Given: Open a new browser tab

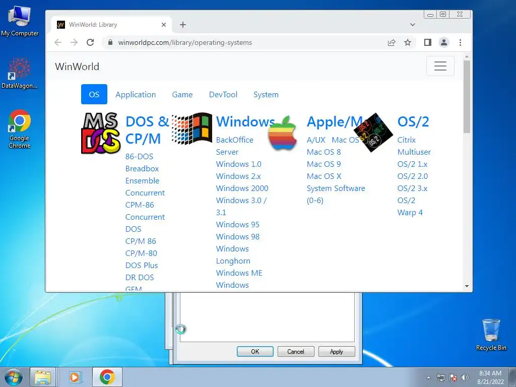Looking at the screenshot, I should coord(182,25).
